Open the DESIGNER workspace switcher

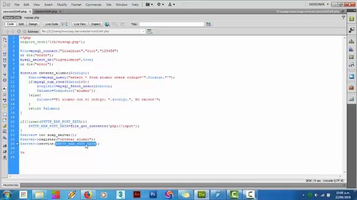(319, 4)
